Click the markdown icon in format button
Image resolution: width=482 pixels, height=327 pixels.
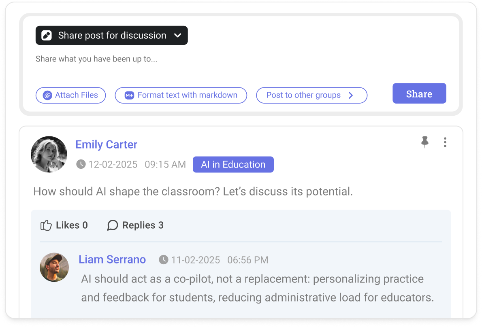coord(130,95)
